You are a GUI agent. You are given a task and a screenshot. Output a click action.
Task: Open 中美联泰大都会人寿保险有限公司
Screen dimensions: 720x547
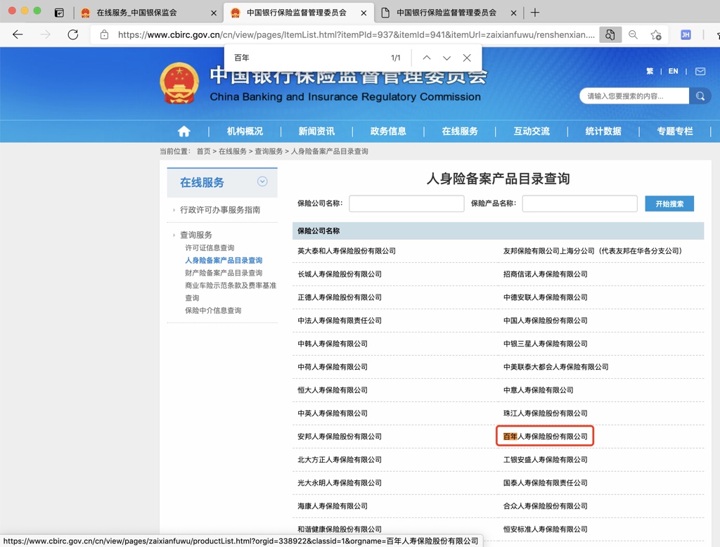click(555, 367)
